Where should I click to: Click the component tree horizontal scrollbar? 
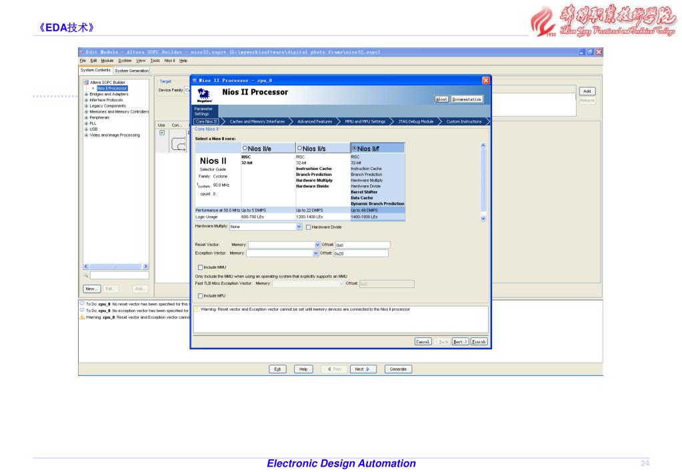(x=116, y=267)
